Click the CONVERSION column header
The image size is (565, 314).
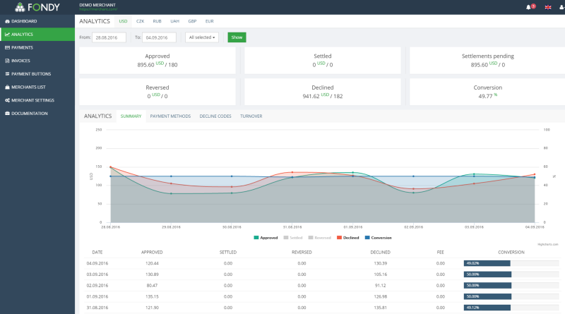tap(511, 253)
